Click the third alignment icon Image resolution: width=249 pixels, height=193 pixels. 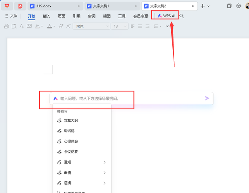coord(147,26)
